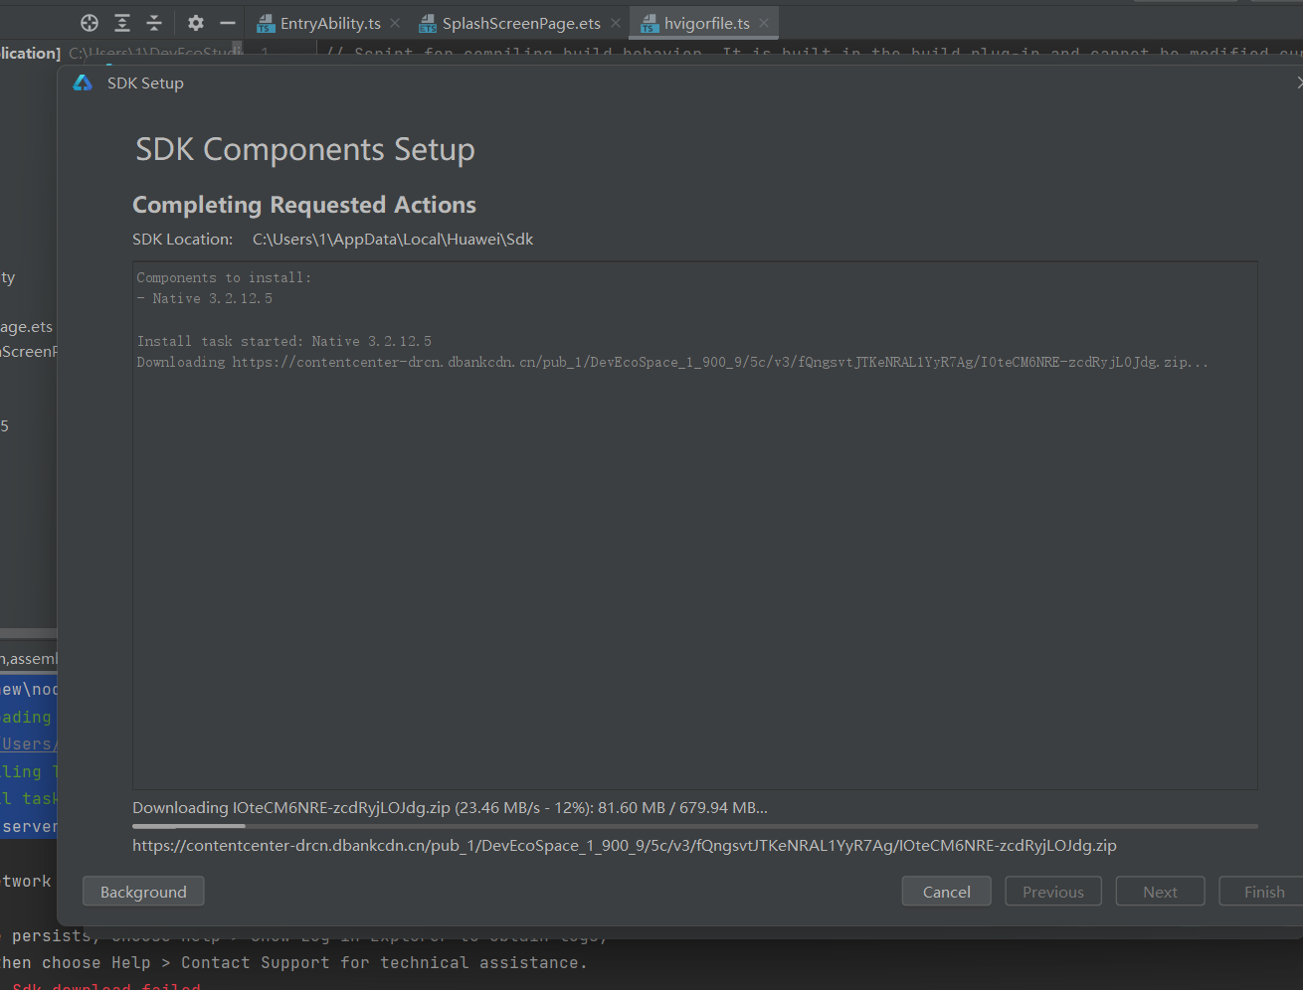Close the SplashScreenPage.ets tab
Screen dimensions: 1303x990
(x=616, y=24)
